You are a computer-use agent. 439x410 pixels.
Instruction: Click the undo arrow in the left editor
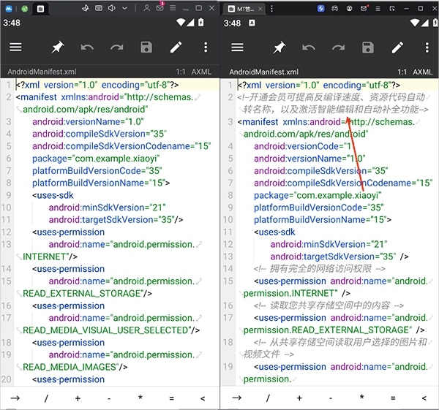point(87,48)
